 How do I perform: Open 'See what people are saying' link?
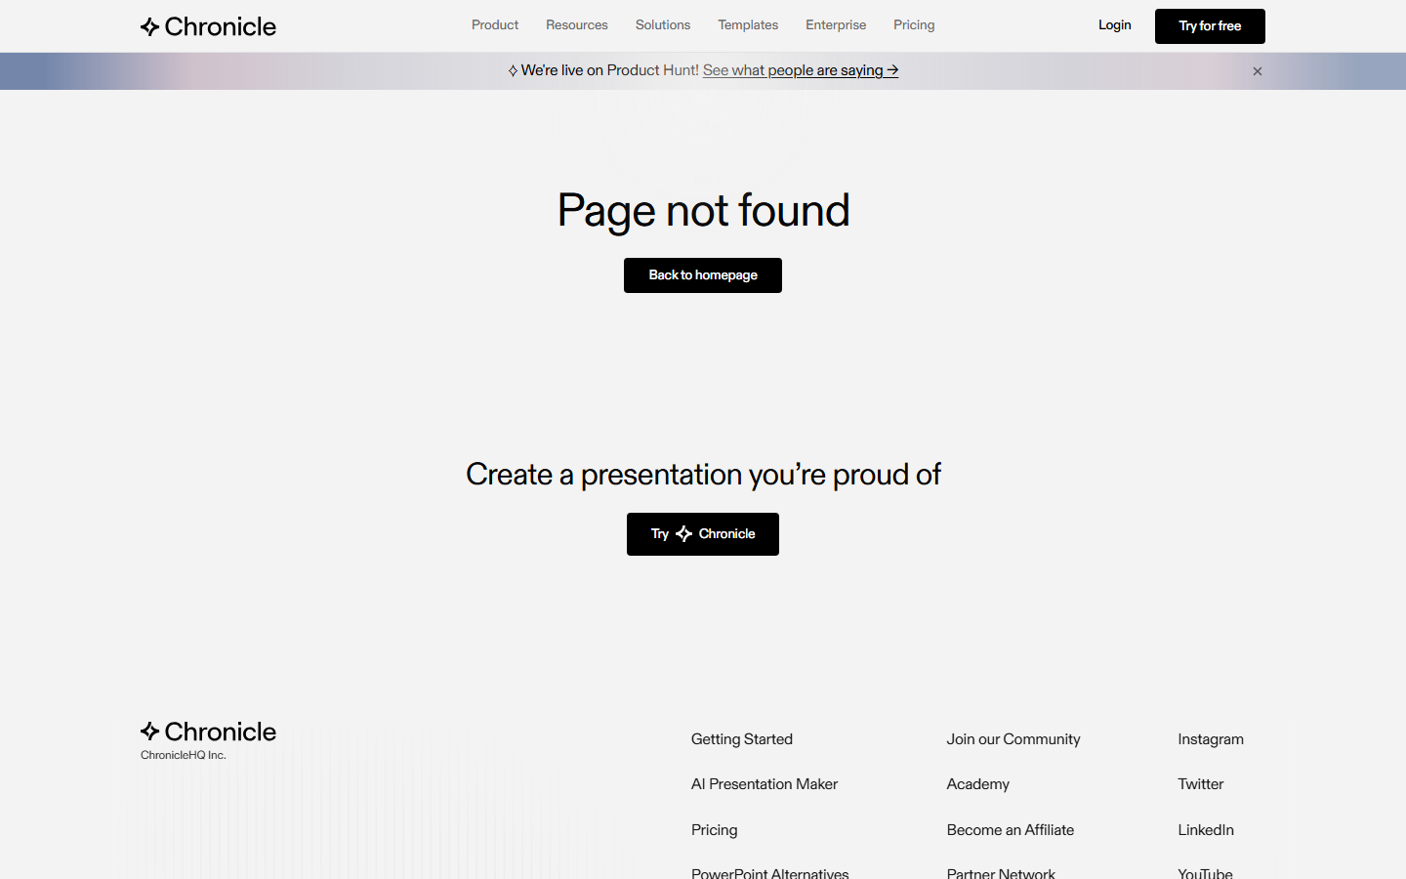(x=800, y=70)
